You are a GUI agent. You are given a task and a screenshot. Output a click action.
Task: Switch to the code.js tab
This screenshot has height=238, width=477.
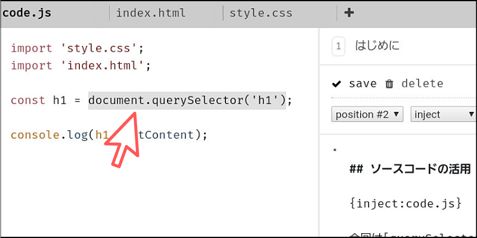pyautogui.click(x=26, y=12)
